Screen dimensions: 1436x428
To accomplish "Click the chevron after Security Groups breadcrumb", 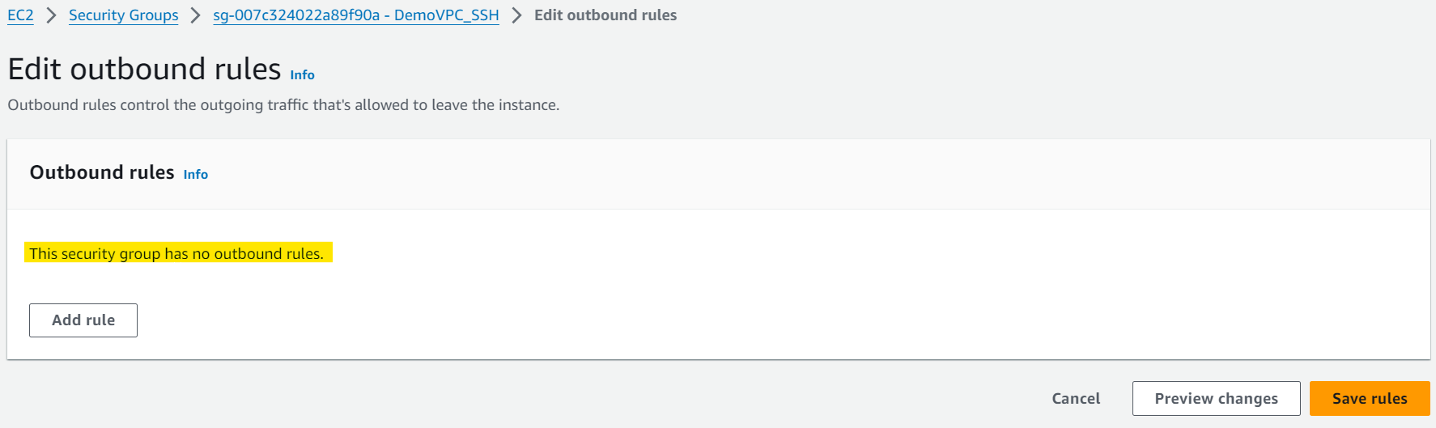I will (196, 15).
